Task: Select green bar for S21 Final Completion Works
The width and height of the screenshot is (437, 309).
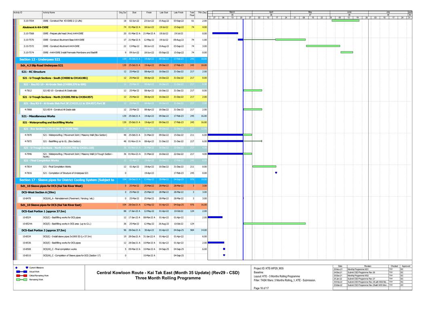Action: (264, 166)
